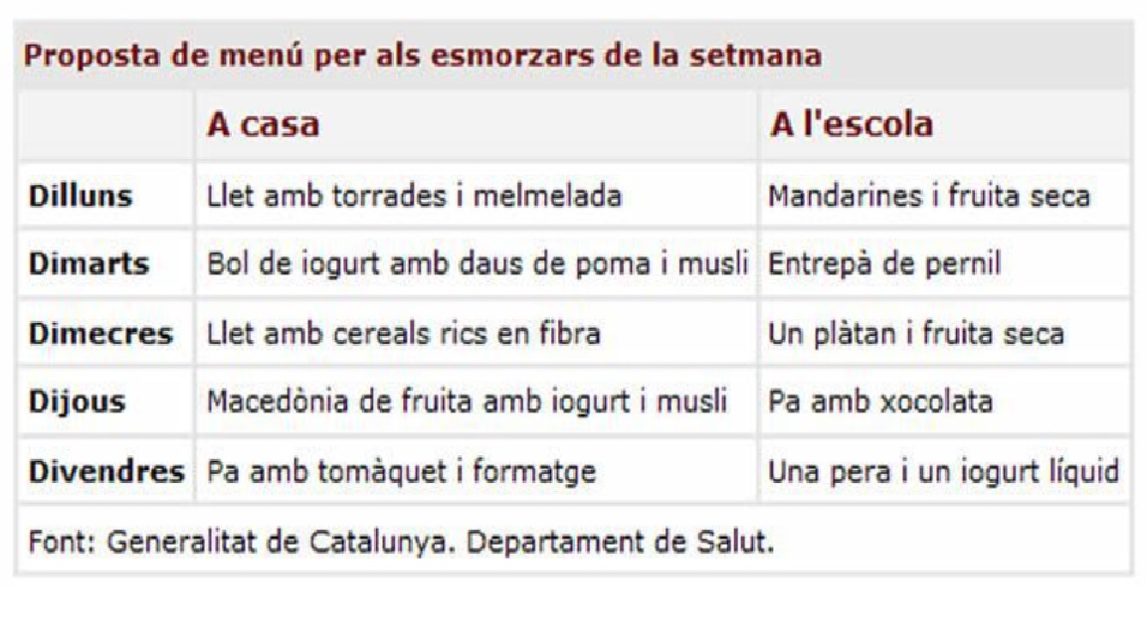Select the 'Dimecres' row label
This screenshot has width=1146, height=644.
pos(100,333)
